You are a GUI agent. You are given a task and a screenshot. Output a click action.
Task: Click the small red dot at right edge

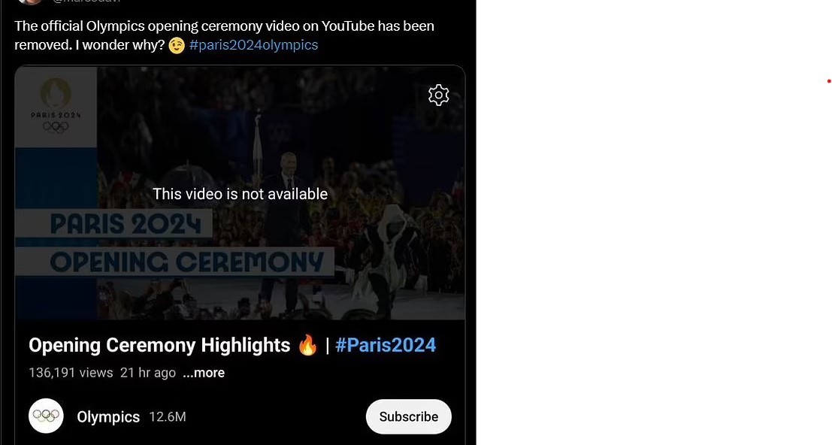click(x=829, y=81)
